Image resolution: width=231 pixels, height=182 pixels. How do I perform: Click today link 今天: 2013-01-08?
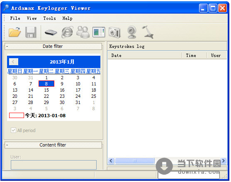(45, 116)
